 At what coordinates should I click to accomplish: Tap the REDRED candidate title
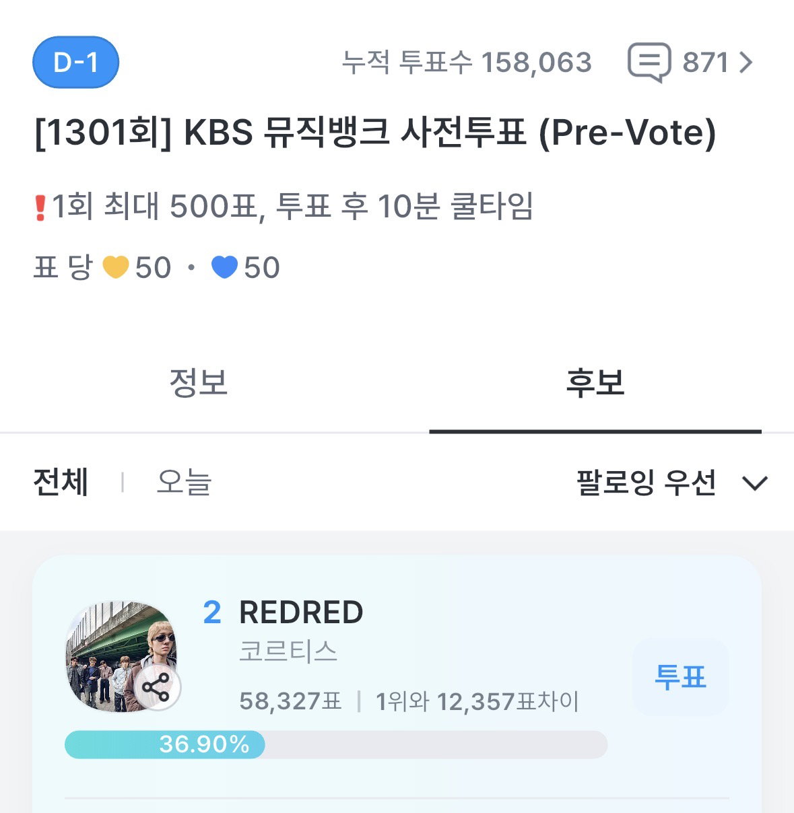301,612
